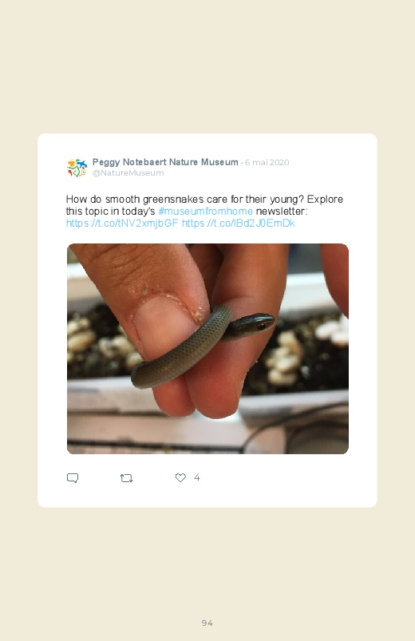Enlarge the baby greensnake photo

[x=207, y=349]
